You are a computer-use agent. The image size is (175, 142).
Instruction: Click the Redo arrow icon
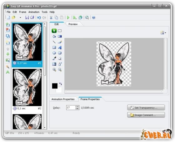(x=44, y=17)
